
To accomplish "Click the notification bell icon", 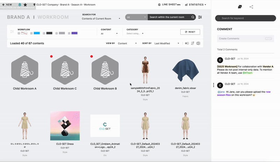I will click(20, 5).
